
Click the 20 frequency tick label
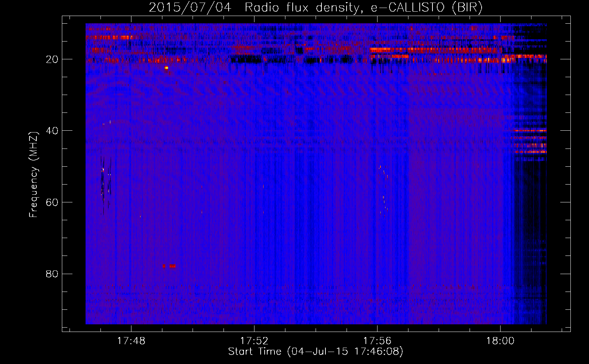pos(52,59)
